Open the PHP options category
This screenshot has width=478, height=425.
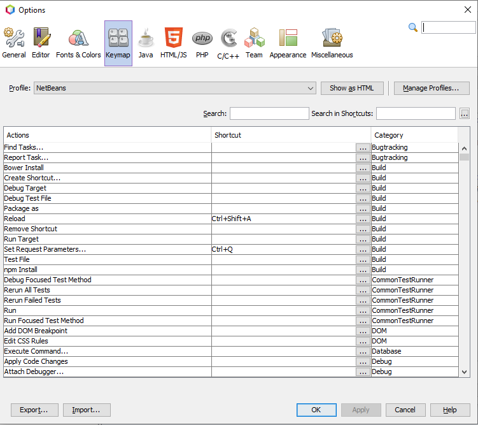coord(202,43)
